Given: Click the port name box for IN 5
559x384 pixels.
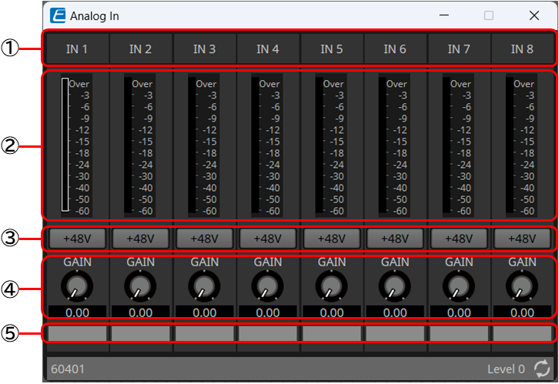Looking at the screenshot, I should (332, 333).
